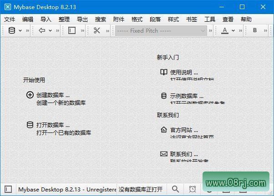Open the 附件 menu
Image resolution: width=274 pixels, height=196 pixels.
tap(119, 19)
